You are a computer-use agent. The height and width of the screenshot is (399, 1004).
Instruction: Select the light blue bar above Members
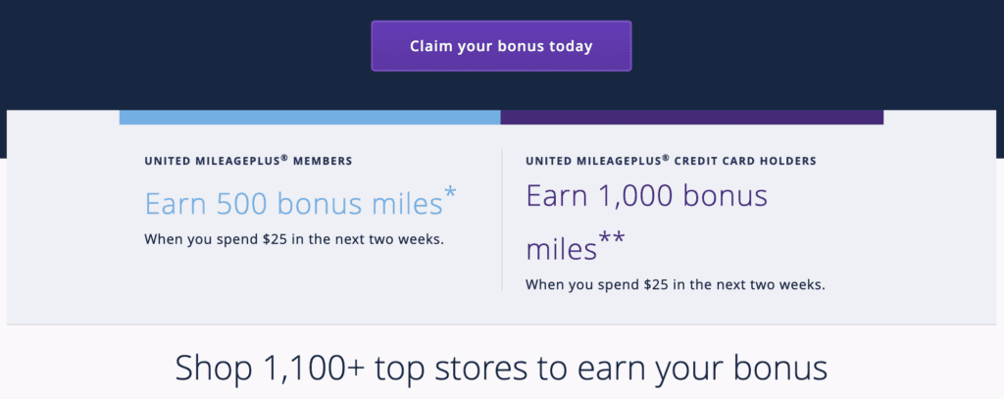click(x=310, y=118)
